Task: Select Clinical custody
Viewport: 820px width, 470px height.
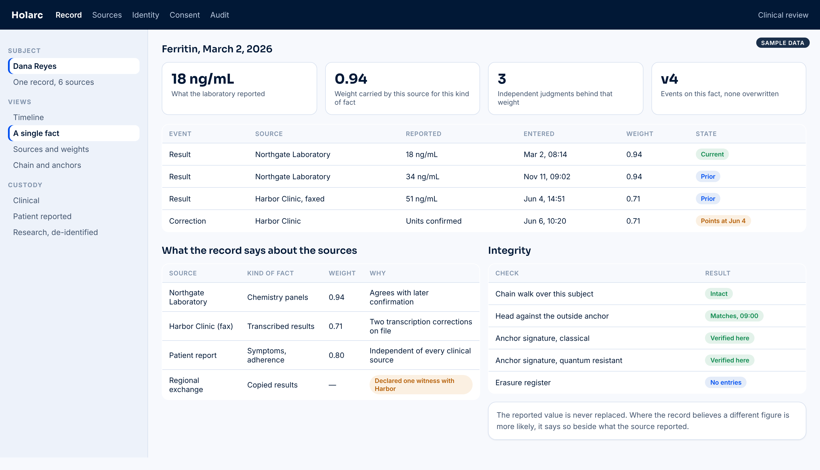Action: tap(74, 200)
